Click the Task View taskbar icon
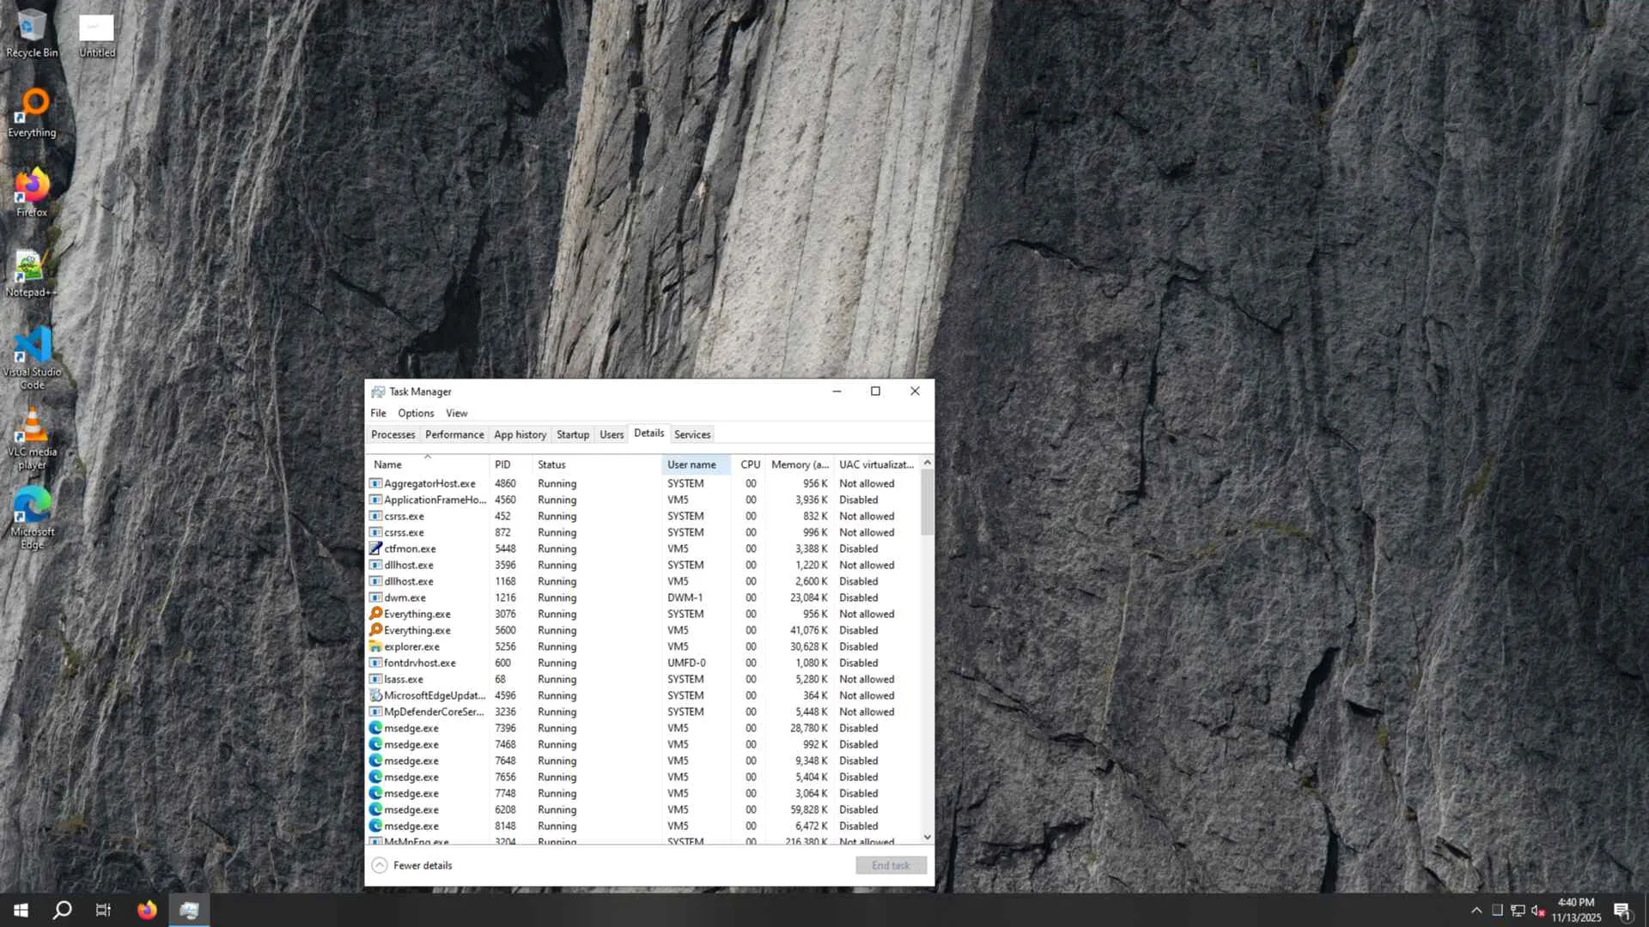Screen dimensions: 1649x927 tap(103, 910)
